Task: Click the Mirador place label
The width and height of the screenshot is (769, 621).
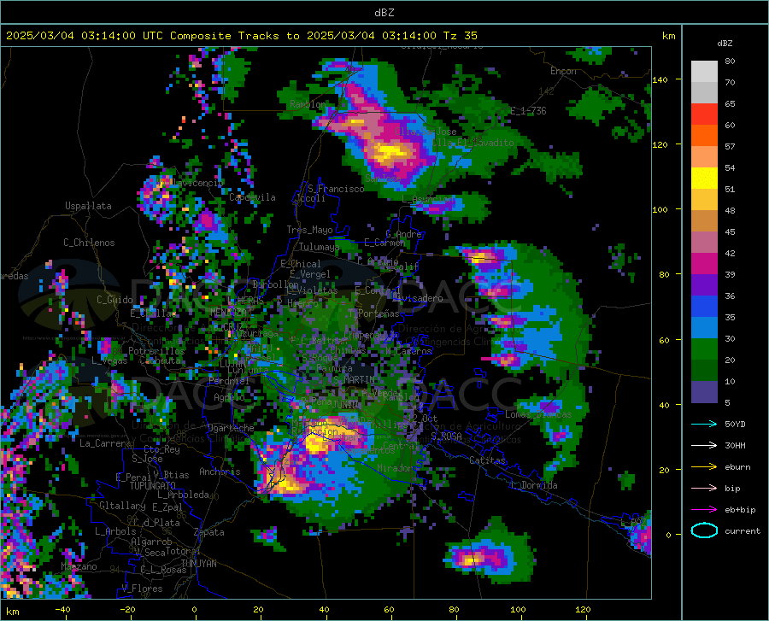Action: coord(395,468)
